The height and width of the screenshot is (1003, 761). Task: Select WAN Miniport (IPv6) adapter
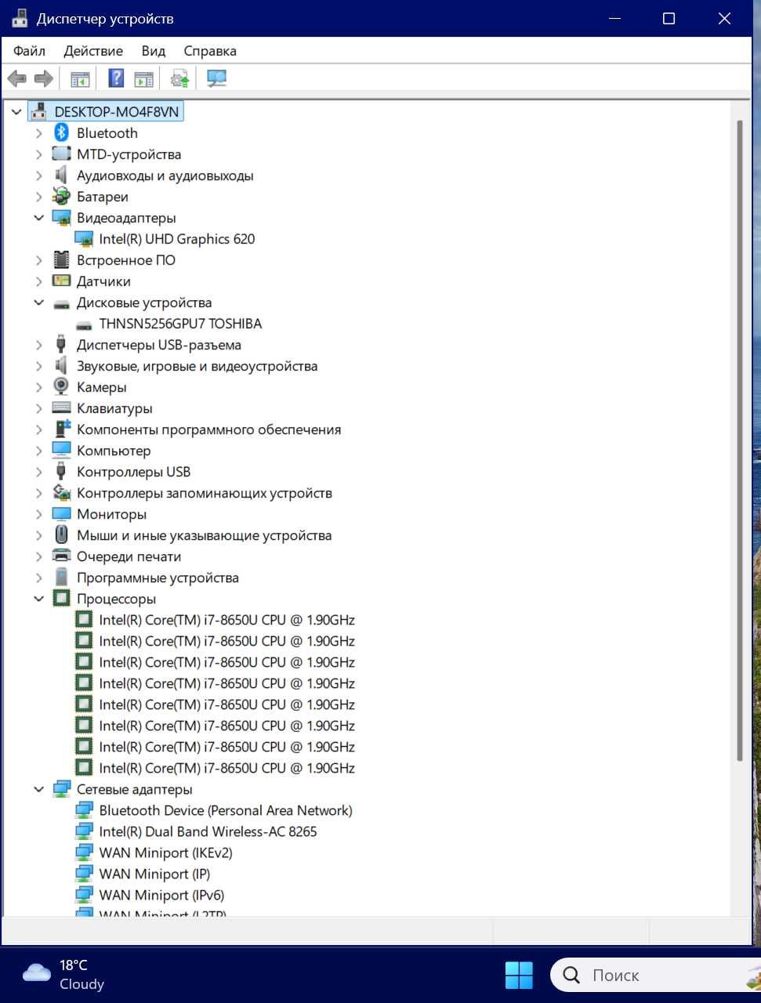pos(161,895)
